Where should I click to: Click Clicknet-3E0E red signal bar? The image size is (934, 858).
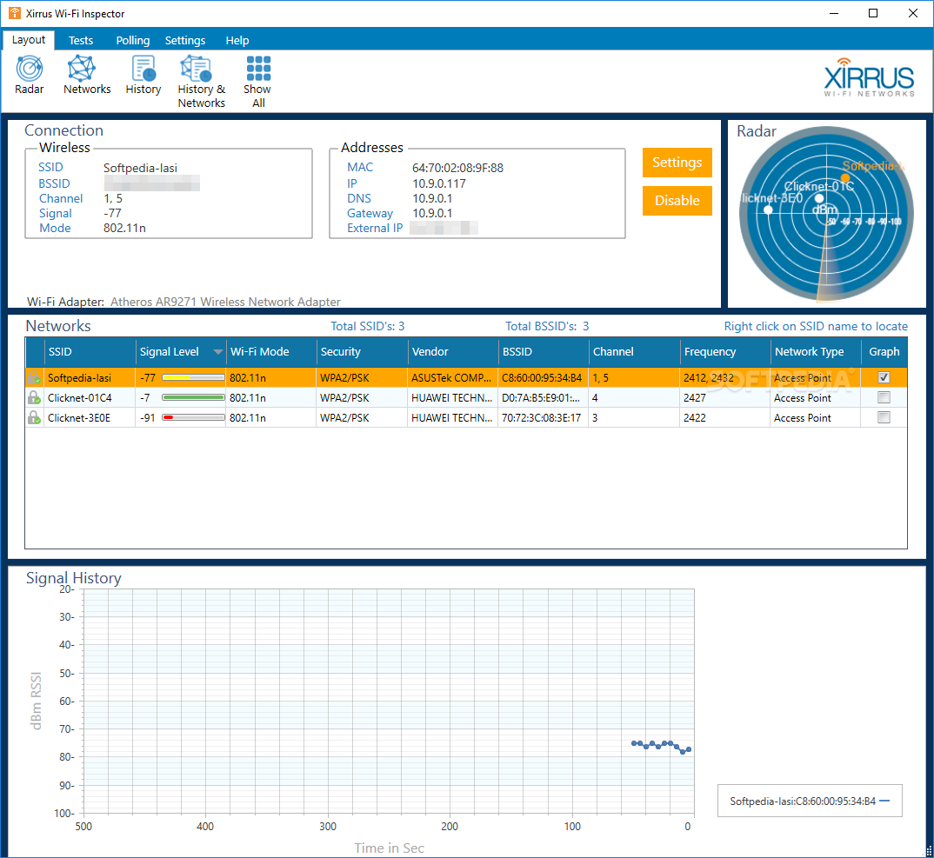pyautogui.click(x=193, y=418)
